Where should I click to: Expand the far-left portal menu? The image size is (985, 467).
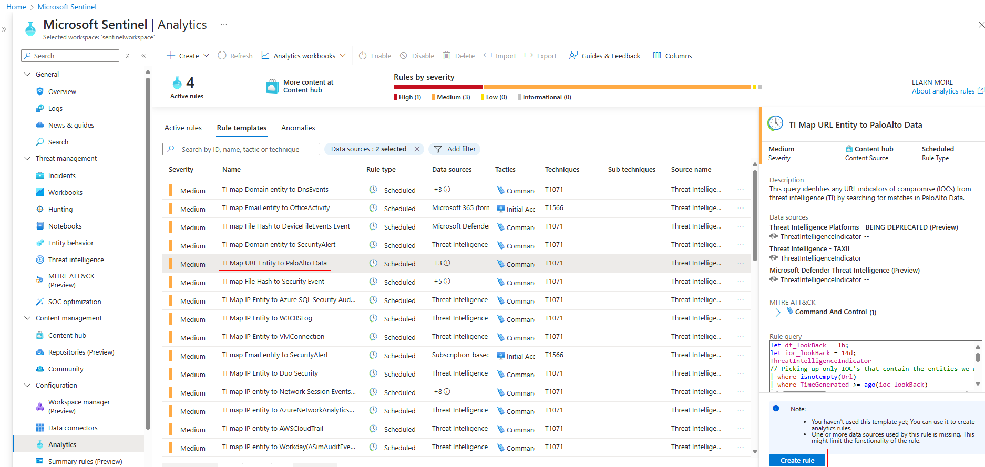4,29
